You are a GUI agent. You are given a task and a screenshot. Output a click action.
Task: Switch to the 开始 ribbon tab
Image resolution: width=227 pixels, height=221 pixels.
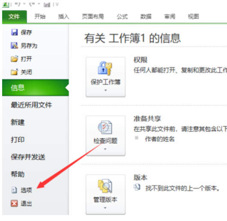click(x=40, y=17)
